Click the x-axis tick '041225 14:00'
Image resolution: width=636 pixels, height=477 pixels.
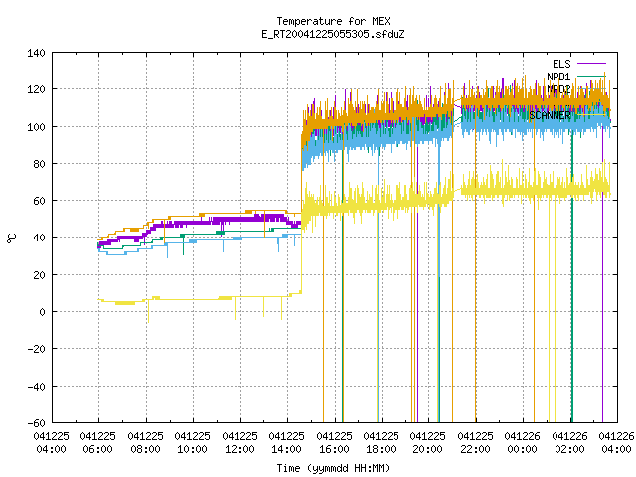click(x=286, y=443)
